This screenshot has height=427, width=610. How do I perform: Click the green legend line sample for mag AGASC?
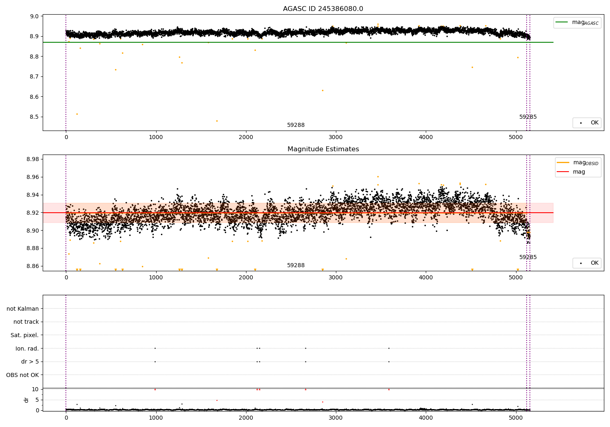pyautogui.click(x=562, y=22)
